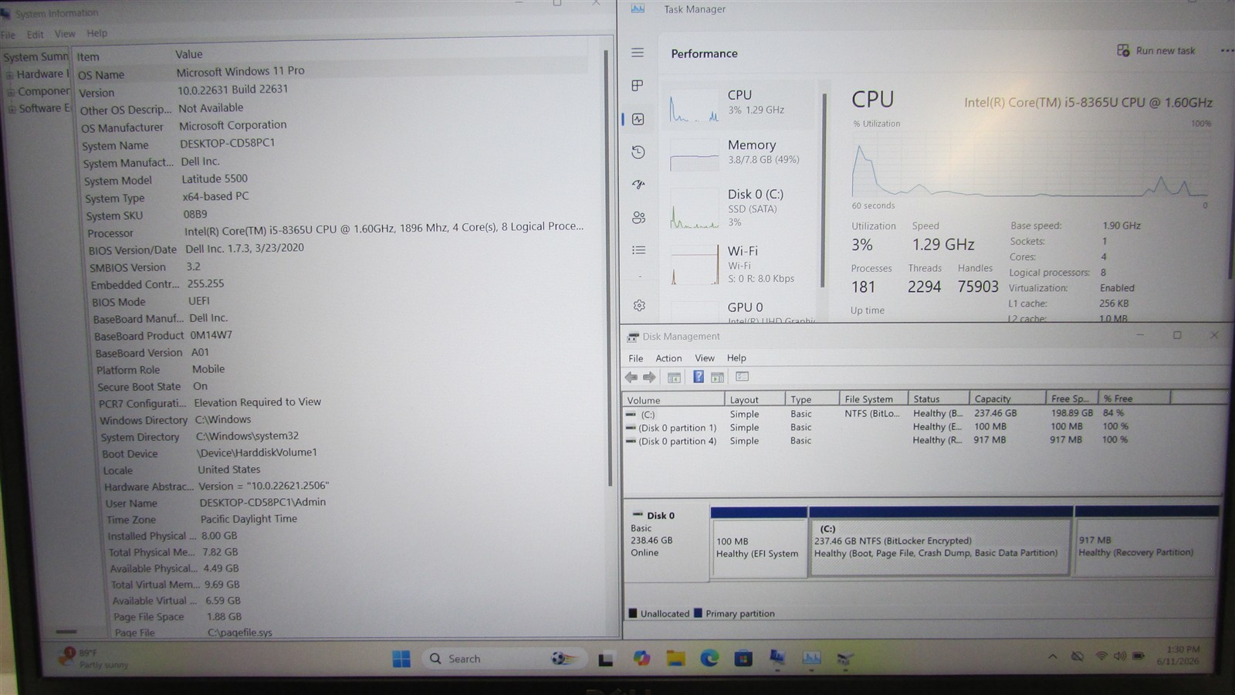Toggle console tree icon in Disk Management toolbar
This screenshot has width=1235, height=695.
(x=674, y=377)
